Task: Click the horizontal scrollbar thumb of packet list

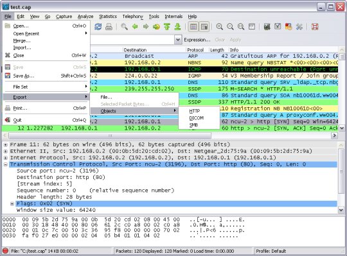Action: 110,135
